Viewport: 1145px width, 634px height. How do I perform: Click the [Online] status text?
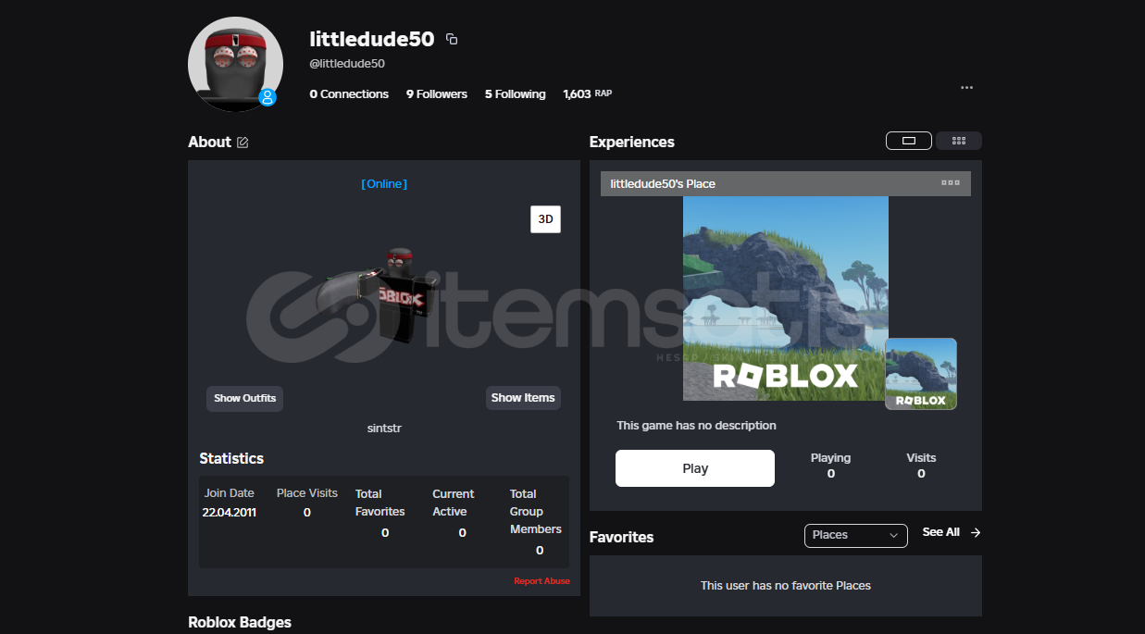coord(384,184)
